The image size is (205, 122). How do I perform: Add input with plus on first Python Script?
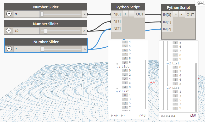coord(125,14)
